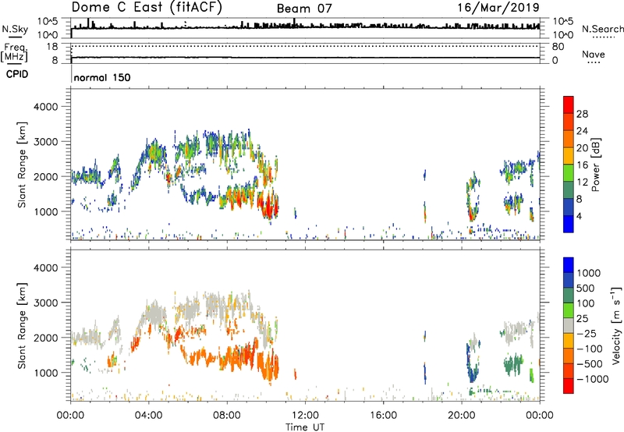The height and width of the screenshot is (432, 624).
Task: Click the "Dome C East (fitACF)" title
Action: [x=147, y=8]
